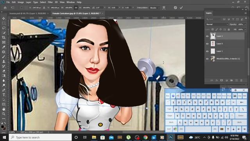This screenshot has width=250, height=141.
Task: Hide the bottom image layer's eye icon
Action: click(x=207, y=59)
